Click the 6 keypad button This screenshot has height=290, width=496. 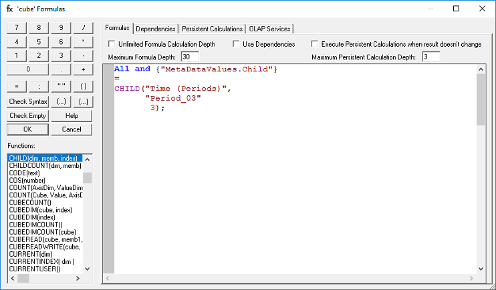pos(61,41)
